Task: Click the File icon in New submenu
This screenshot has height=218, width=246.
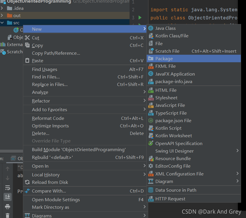Action: pos(151,43)
